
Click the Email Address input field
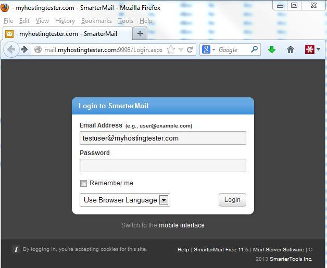click(163, 138)
